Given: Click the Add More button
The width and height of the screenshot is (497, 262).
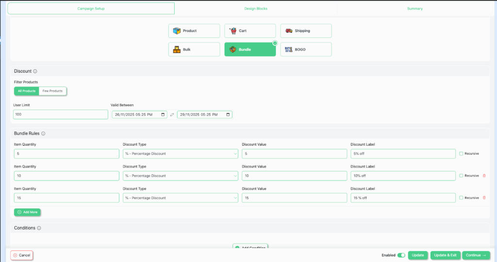Looking at the screenshot, I should (x=27, y=212).
